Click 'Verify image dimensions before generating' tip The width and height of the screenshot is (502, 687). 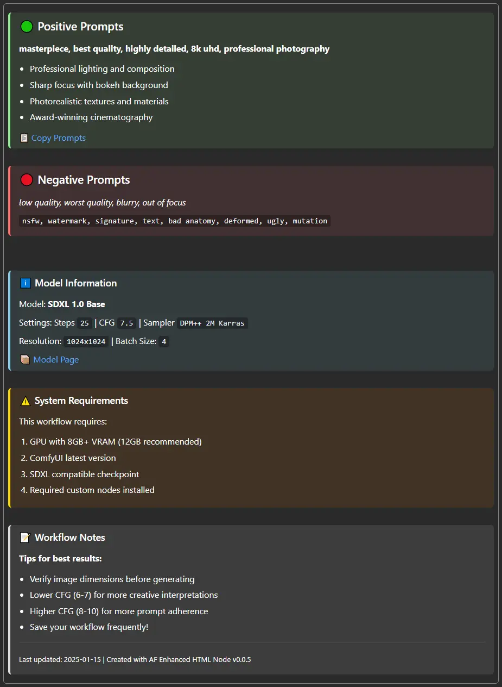pos(112,579)
